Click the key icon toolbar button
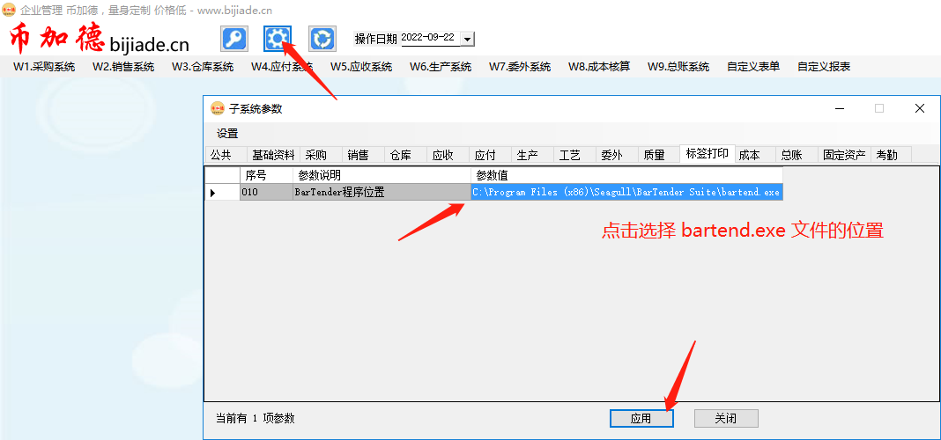 coord(234,39)
